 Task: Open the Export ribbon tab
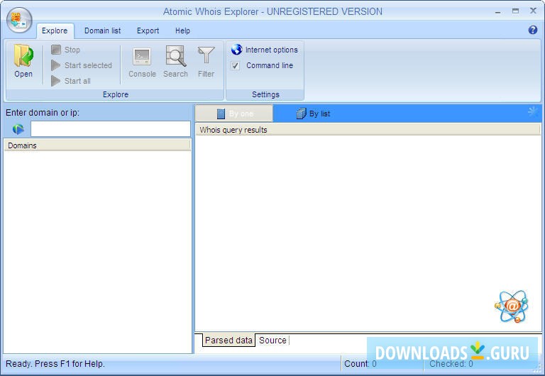click(x=148, y=31)
